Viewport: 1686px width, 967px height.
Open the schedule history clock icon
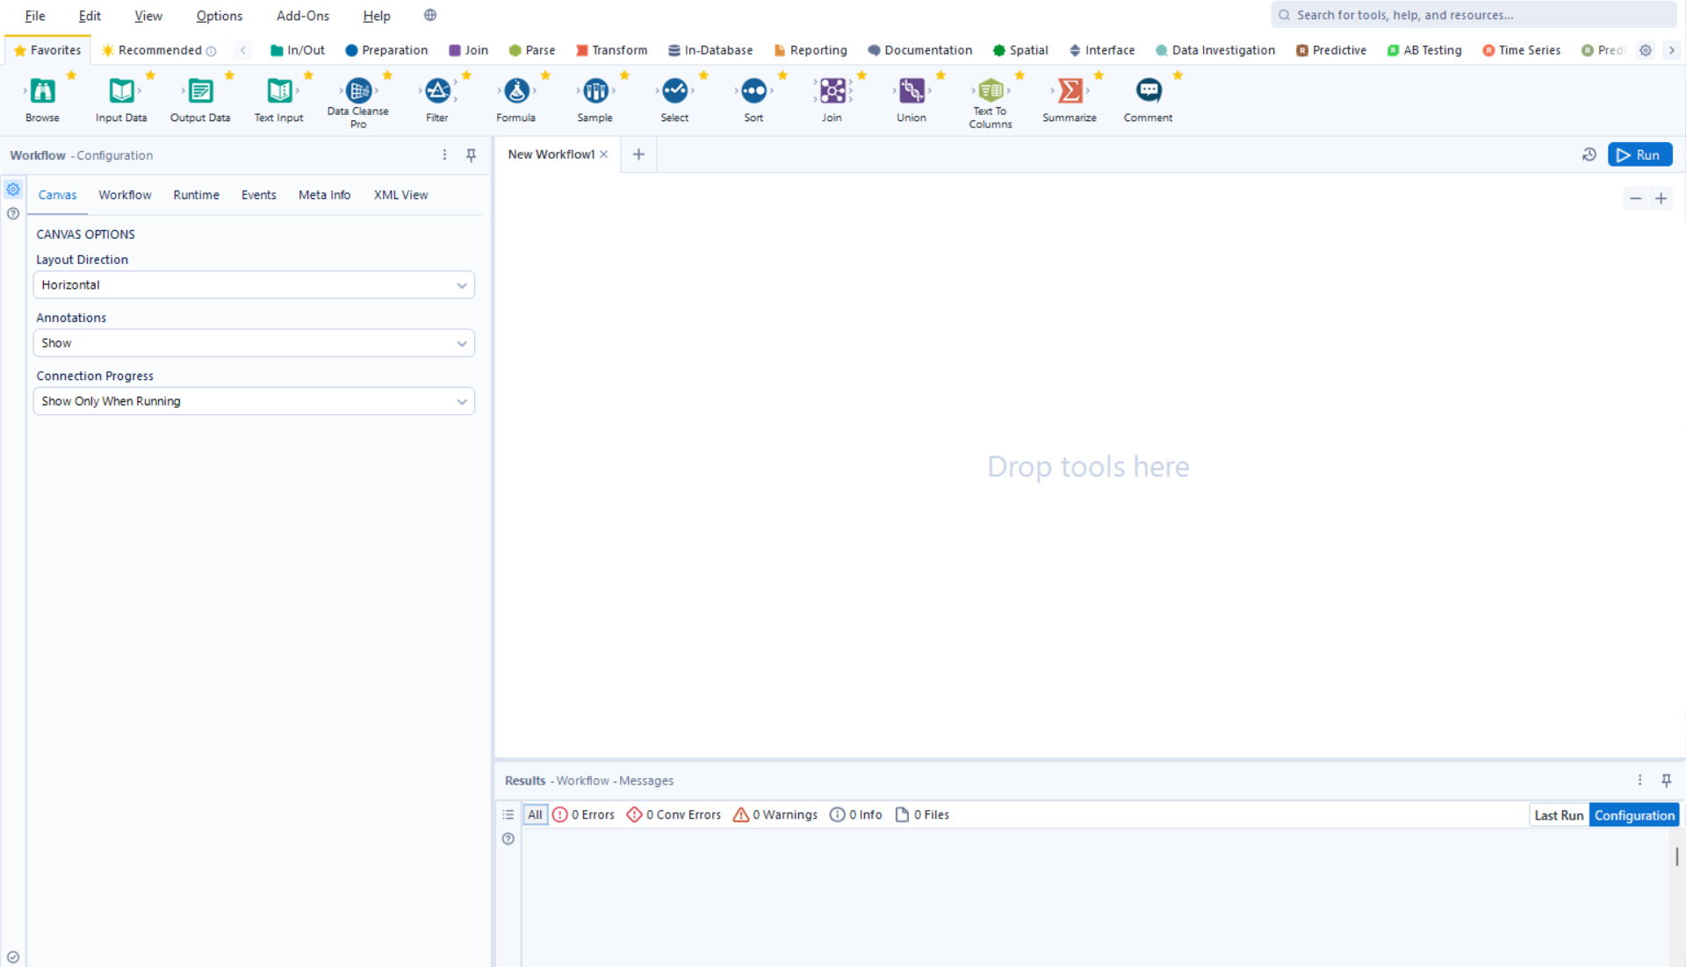pos(1589,155)
